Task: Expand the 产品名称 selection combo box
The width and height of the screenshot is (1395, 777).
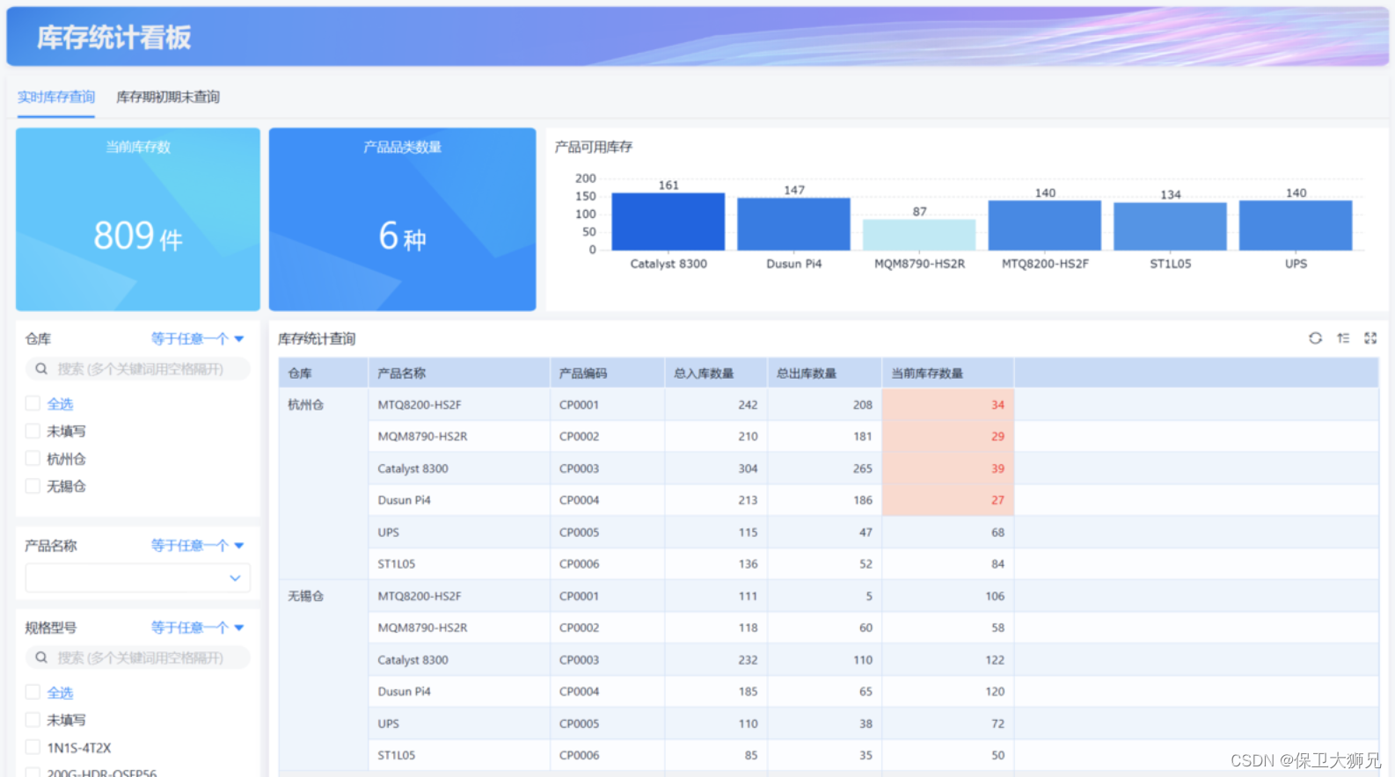Action: [138, 577]
